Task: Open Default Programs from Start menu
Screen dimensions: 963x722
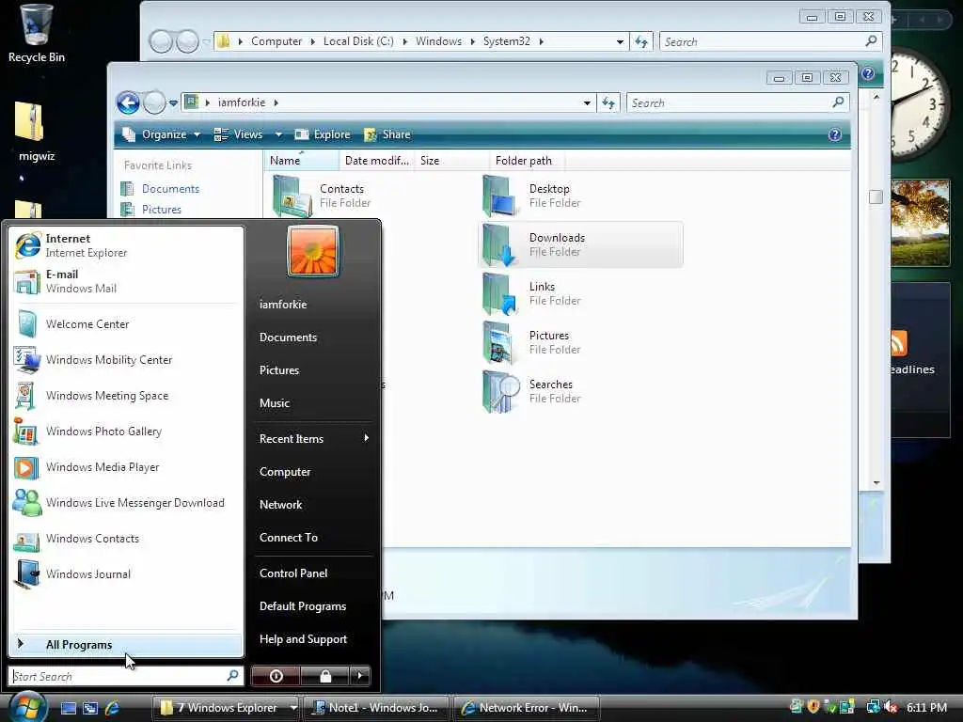Action: 313,606
